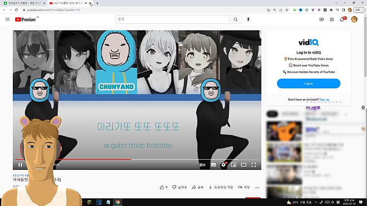Bookmark this page with star icon

point(287,10)
